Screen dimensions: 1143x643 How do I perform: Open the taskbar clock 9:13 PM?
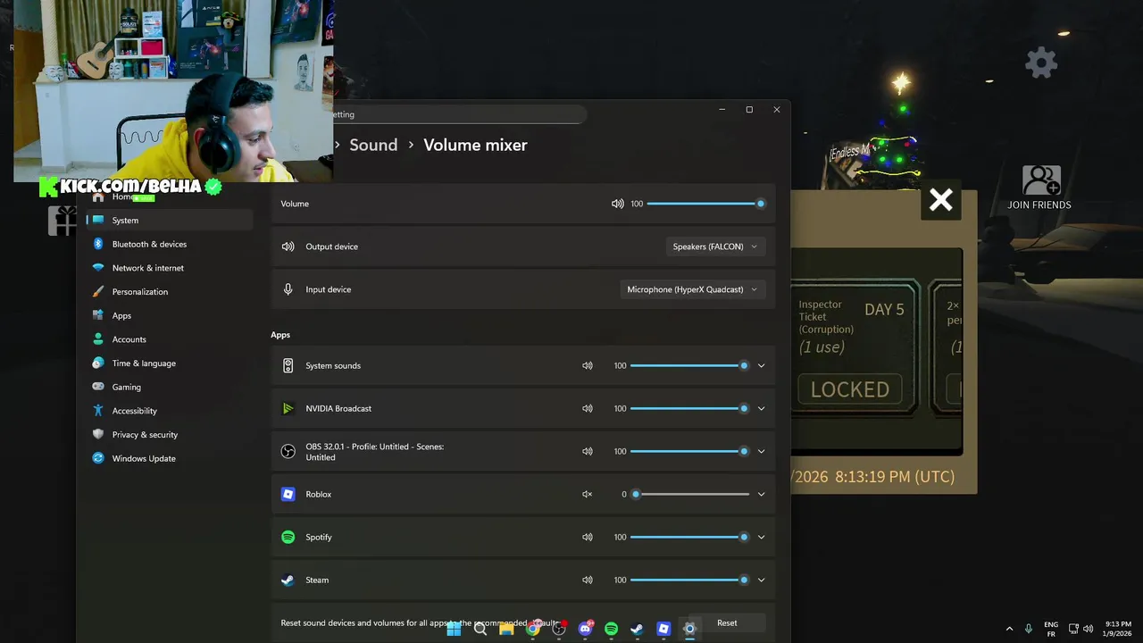click(1118, 629)
